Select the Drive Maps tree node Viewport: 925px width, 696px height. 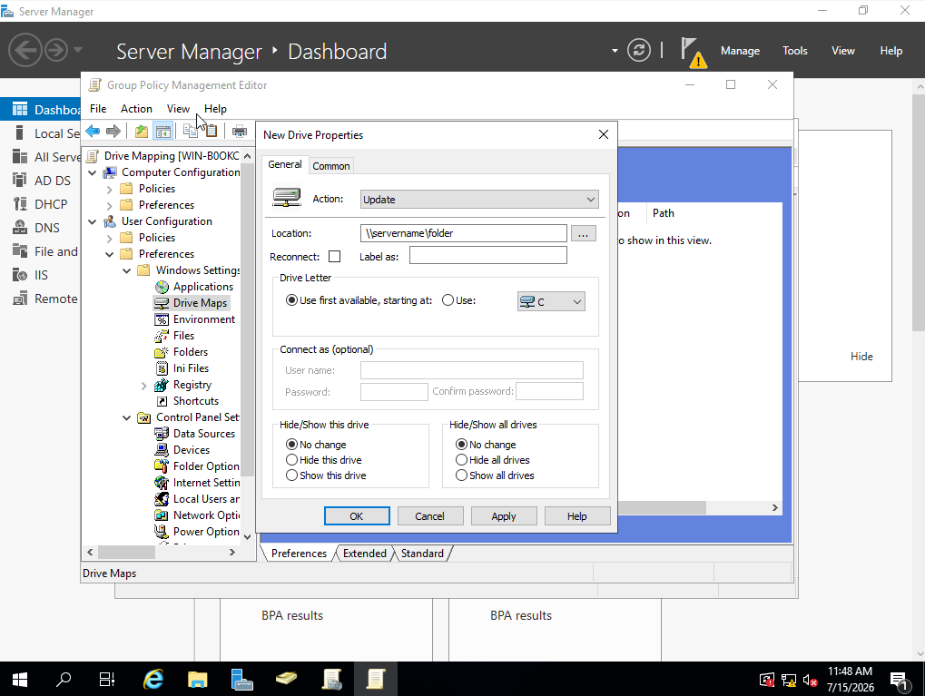(200, 303)
